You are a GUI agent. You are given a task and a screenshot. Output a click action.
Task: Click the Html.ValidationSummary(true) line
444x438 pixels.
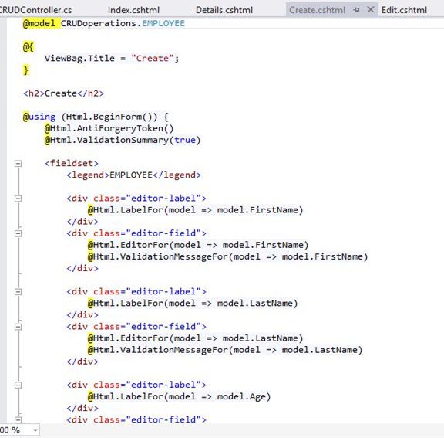point(123,140)
